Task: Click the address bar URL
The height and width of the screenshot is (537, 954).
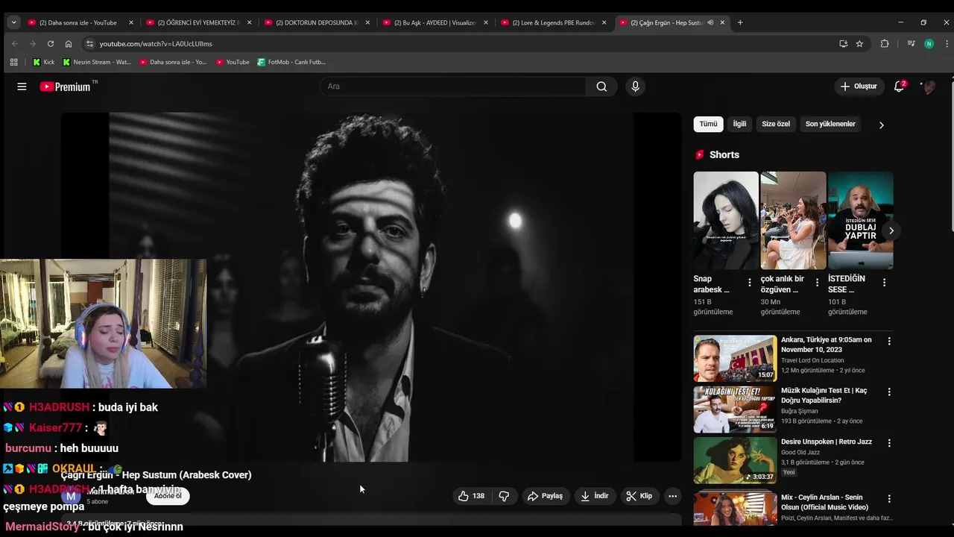Action: coord(156,44)
